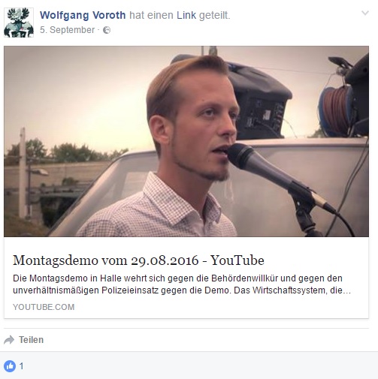Open the Wolfgang Voroth profile name link
Viewport: 378px width, 379px height.
(x=83, y=15)
